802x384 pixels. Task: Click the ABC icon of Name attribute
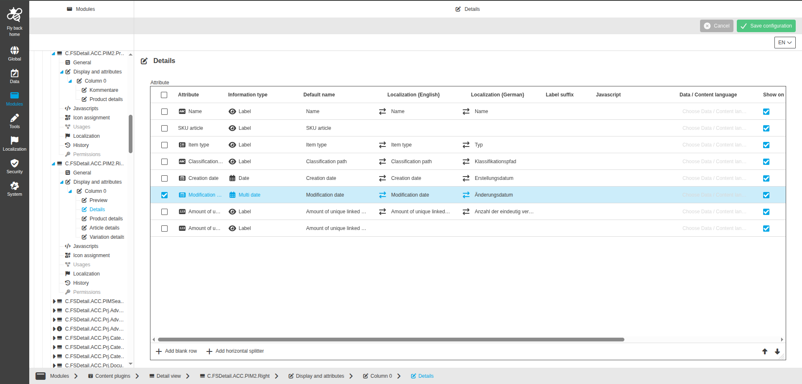coord(182,111)
